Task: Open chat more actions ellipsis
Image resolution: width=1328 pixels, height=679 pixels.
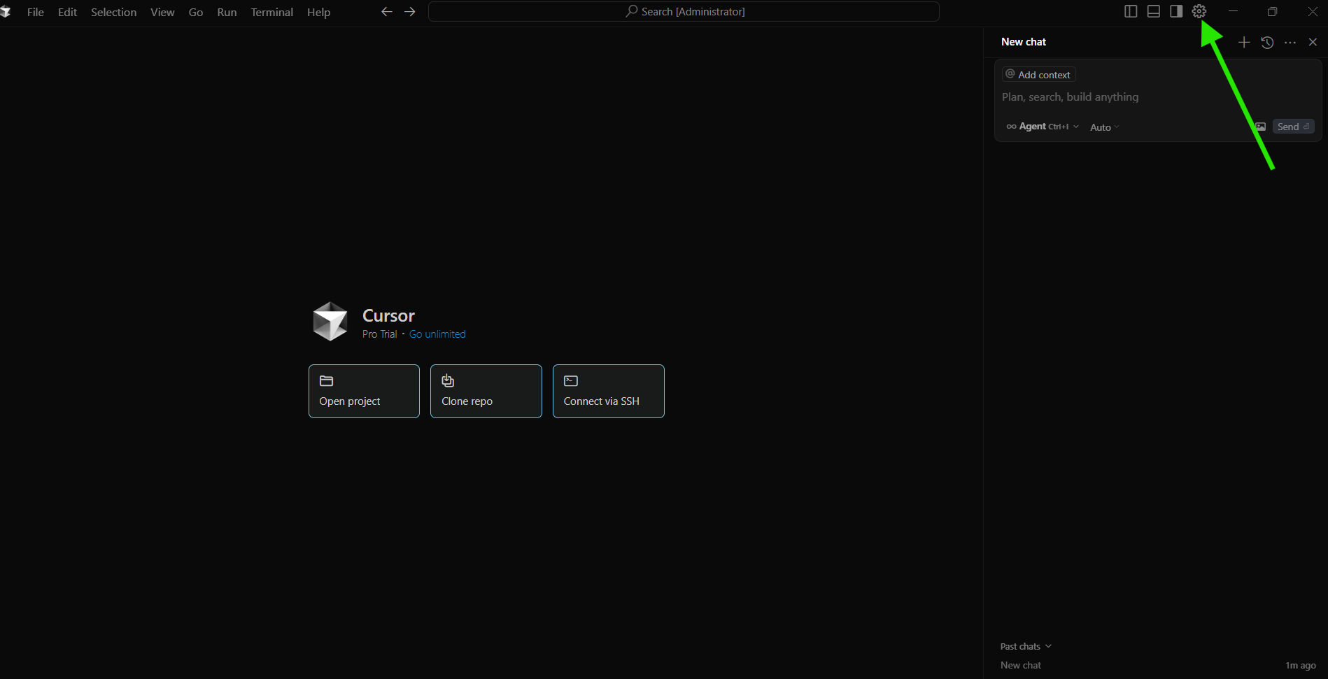Action: coord(1290,43)
